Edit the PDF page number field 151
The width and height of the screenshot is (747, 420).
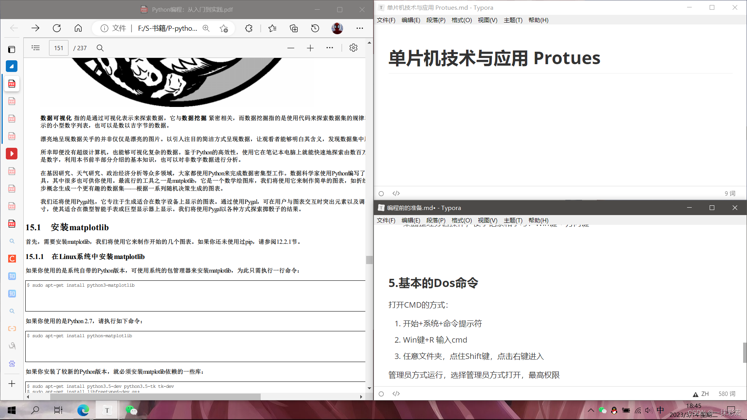(x=59, y=48)
